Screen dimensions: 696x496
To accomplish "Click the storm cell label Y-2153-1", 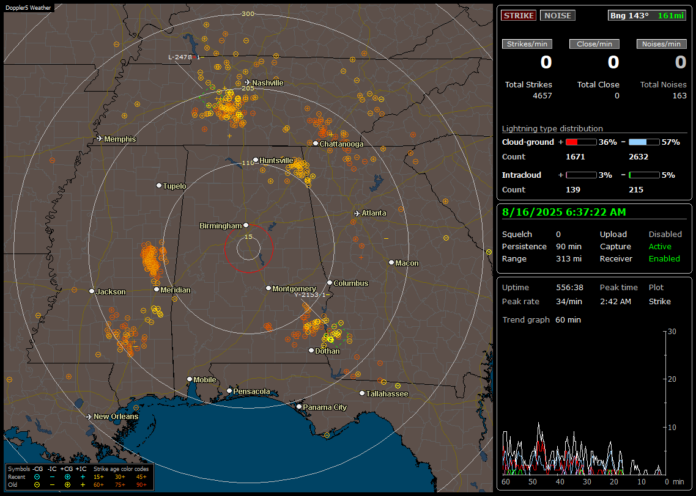I will (313, 295).
